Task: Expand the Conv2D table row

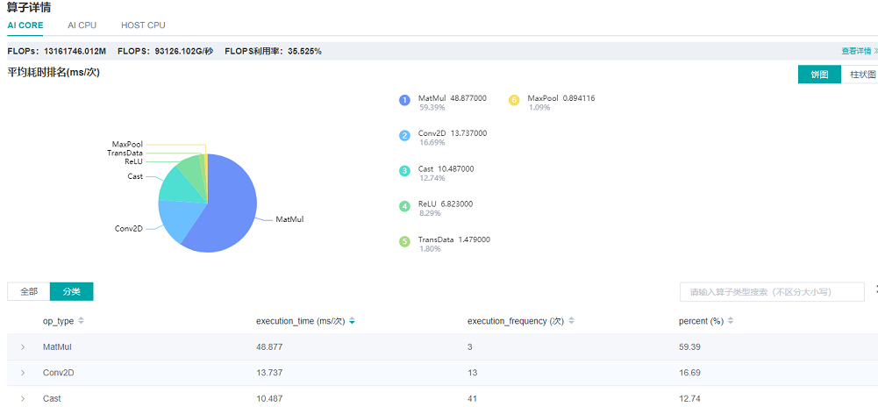Action: (23, 373)
